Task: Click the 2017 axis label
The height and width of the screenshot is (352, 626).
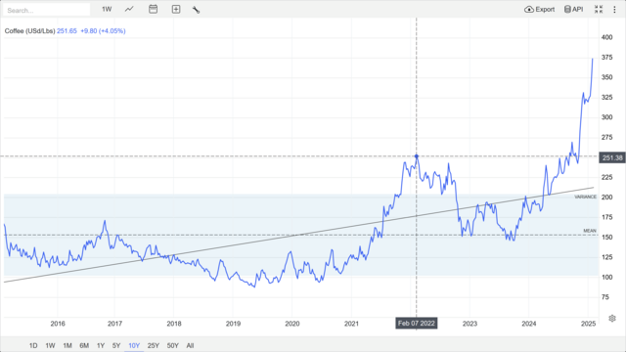Action: 115,324
